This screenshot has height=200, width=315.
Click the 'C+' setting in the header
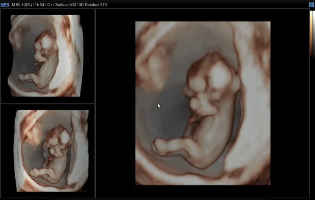50,5
